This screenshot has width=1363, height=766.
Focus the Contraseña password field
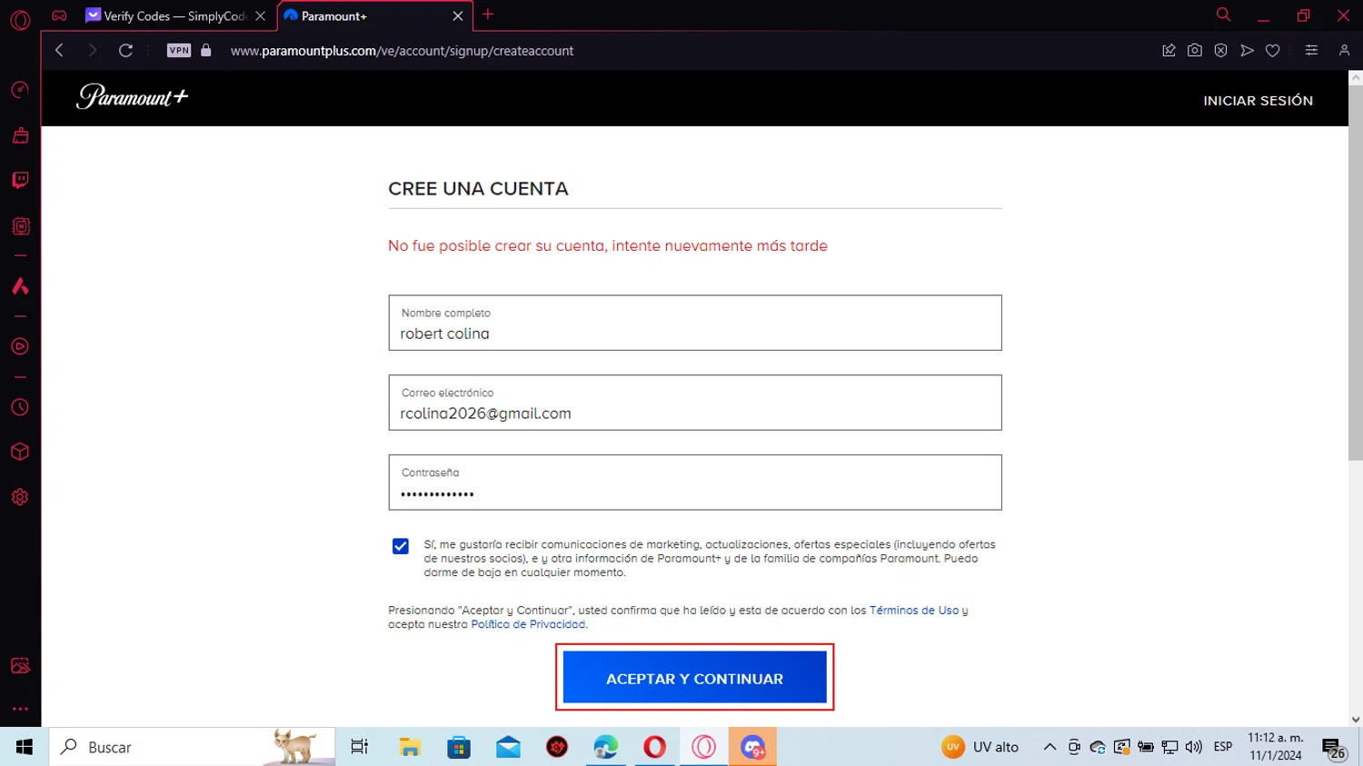coord(695,482)
